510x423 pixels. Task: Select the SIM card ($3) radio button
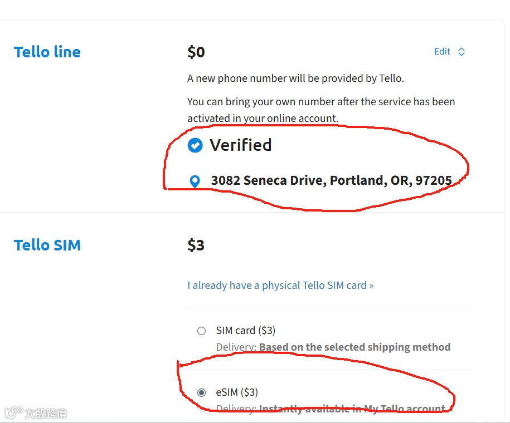point(201,331)
